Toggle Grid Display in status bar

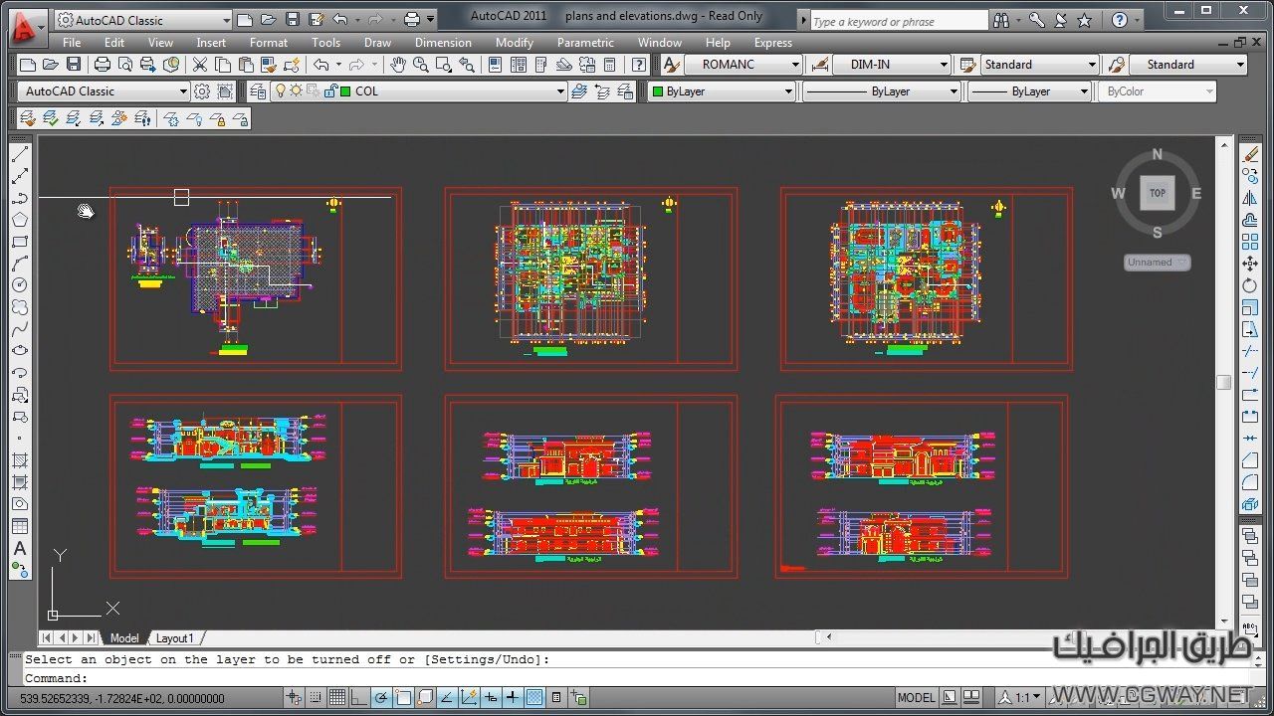[337, 698]
